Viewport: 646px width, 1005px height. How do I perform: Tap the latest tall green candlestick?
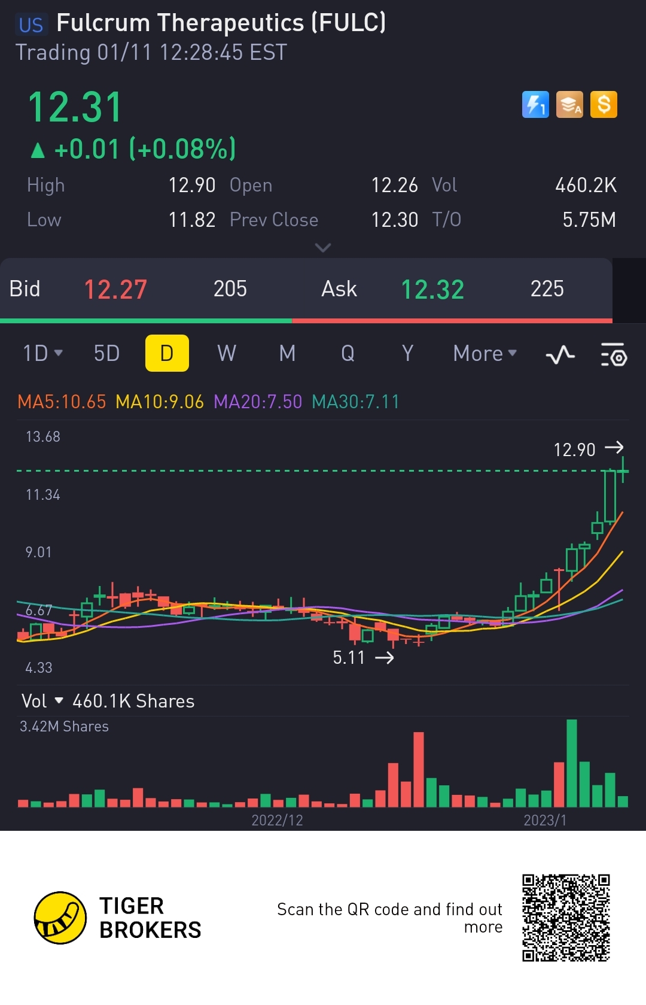pyautogui.click(x=610, y=496)
